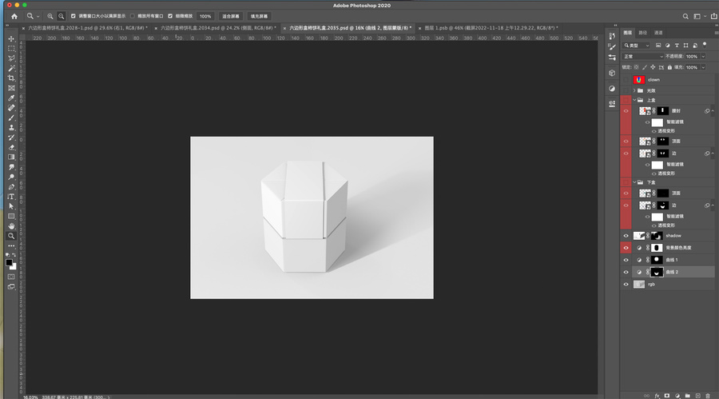The width and height of the screenshot is (719, 399).
Task: Select the Eyedropper tool
Action: (x=11, y=98)
